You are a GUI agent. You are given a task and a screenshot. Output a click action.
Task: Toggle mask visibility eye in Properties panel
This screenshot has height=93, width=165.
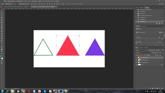point(159,45)
